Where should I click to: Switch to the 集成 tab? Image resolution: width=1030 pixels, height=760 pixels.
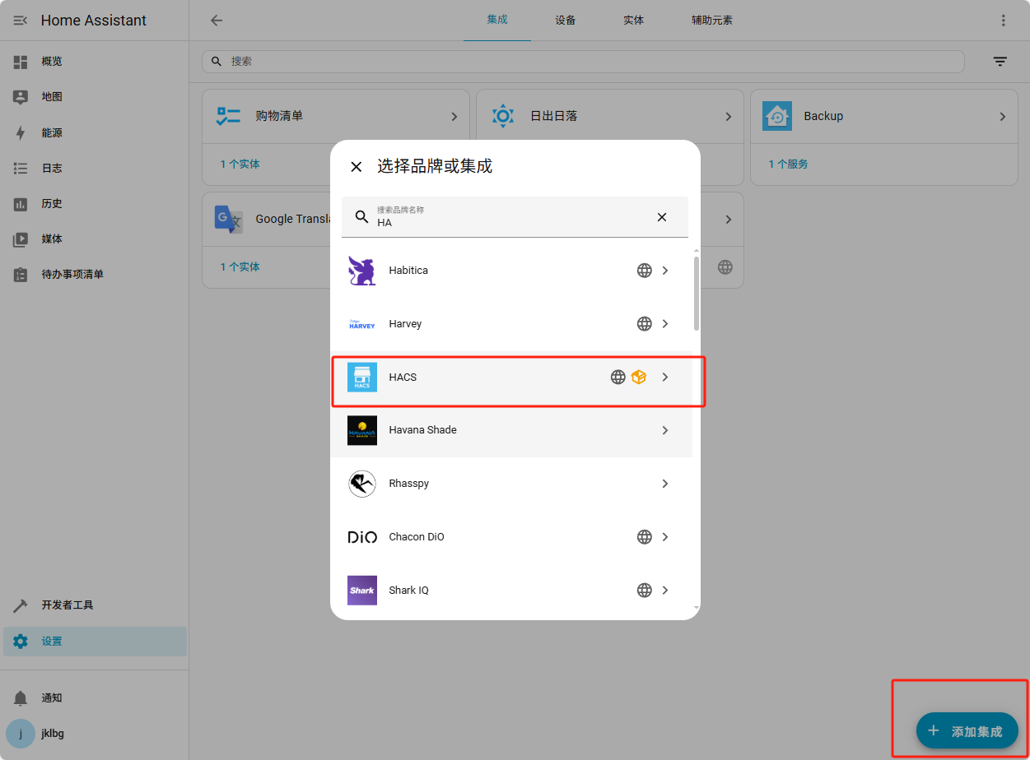[x=497, y=20]
